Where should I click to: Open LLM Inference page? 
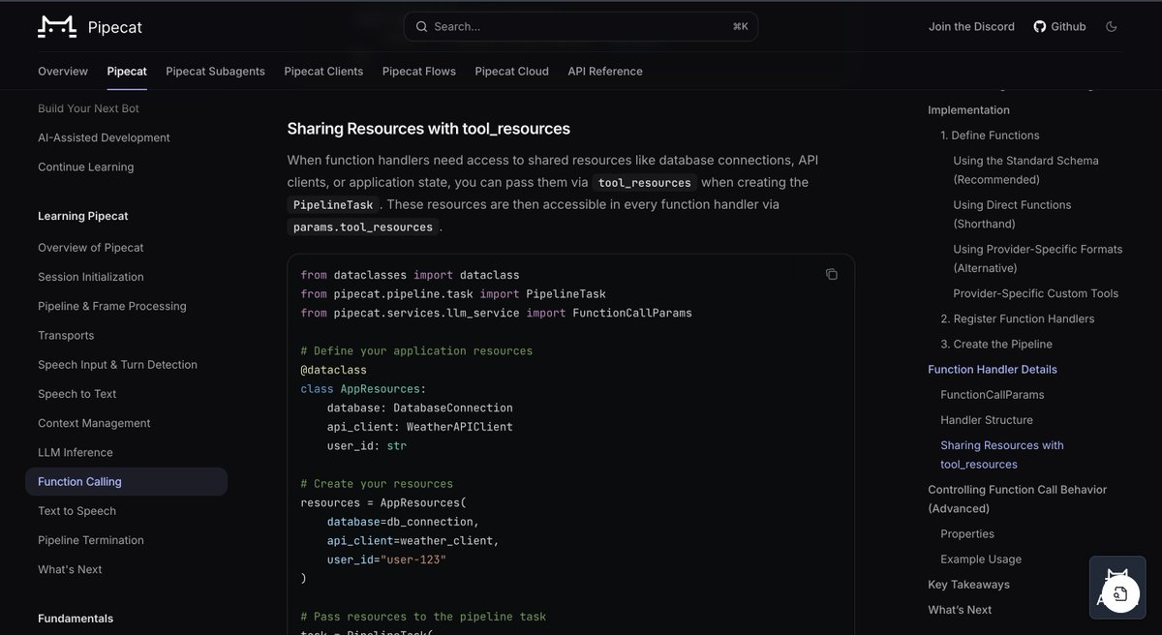point(76,452)
